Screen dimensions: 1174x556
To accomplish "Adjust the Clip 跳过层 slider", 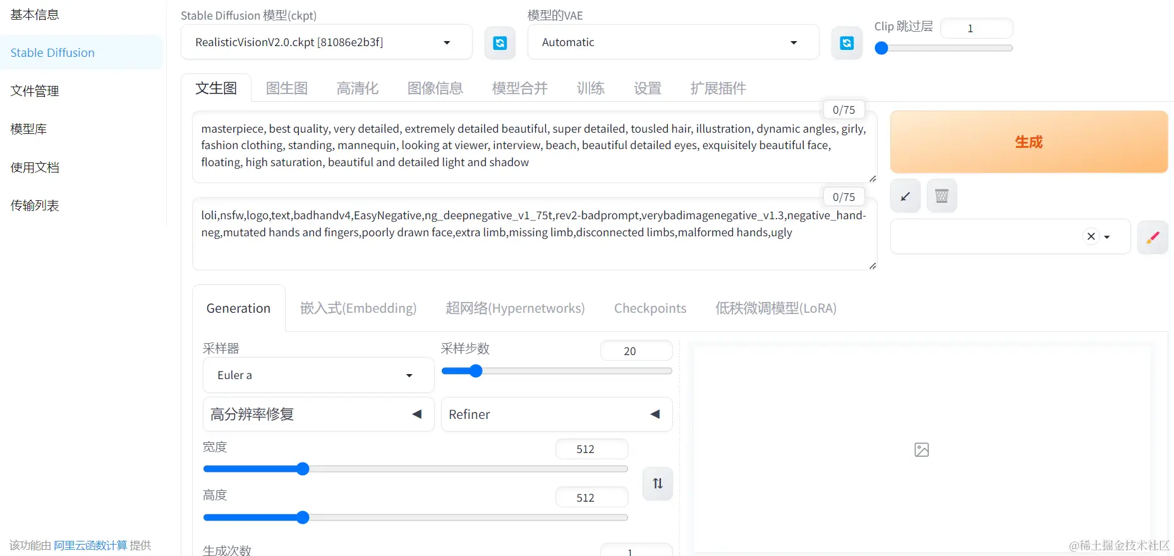I will [943, 48].
